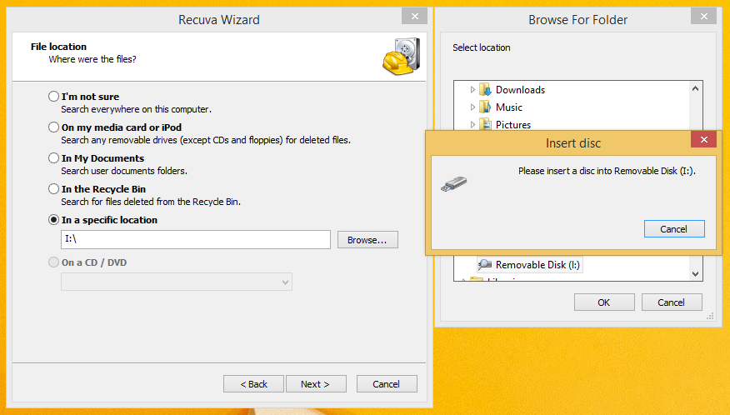Click the "Select location" label
The height and width of the screenshot is (415, 730).
pos(482,47)
